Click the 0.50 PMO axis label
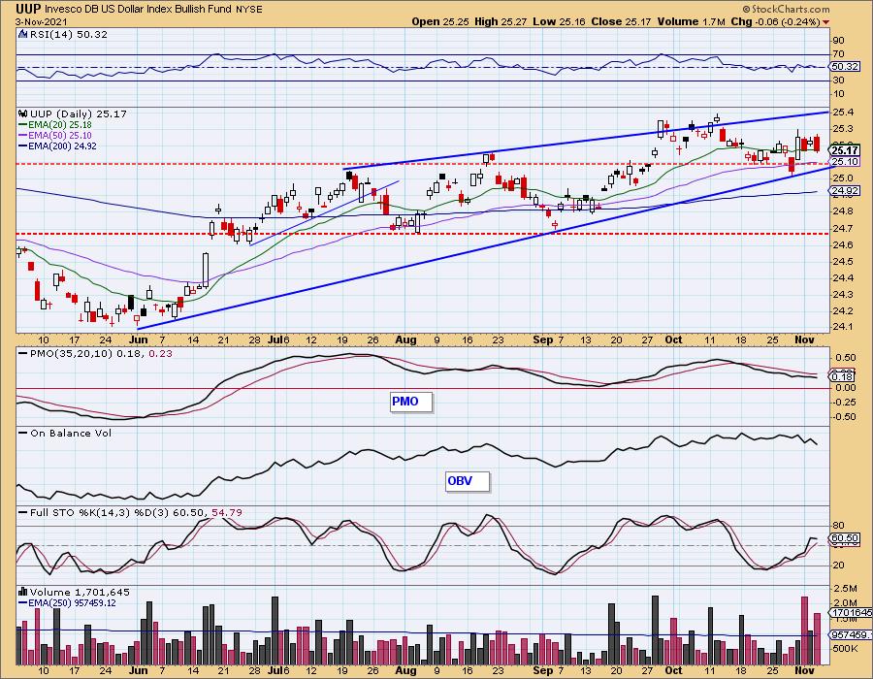 tap(845, 358)
